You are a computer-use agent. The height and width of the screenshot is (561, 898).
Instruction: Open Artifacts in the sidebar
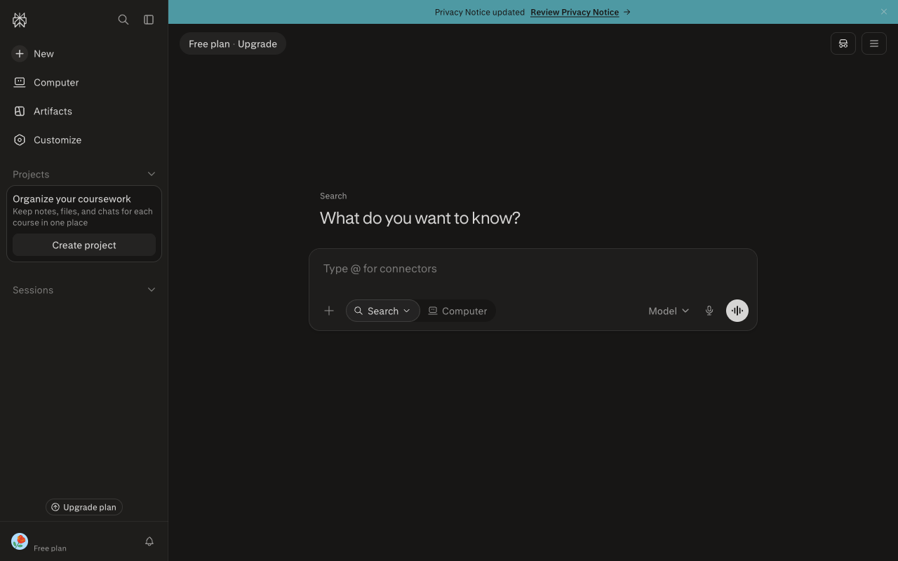pyautogui.click(x=84, y=111)
